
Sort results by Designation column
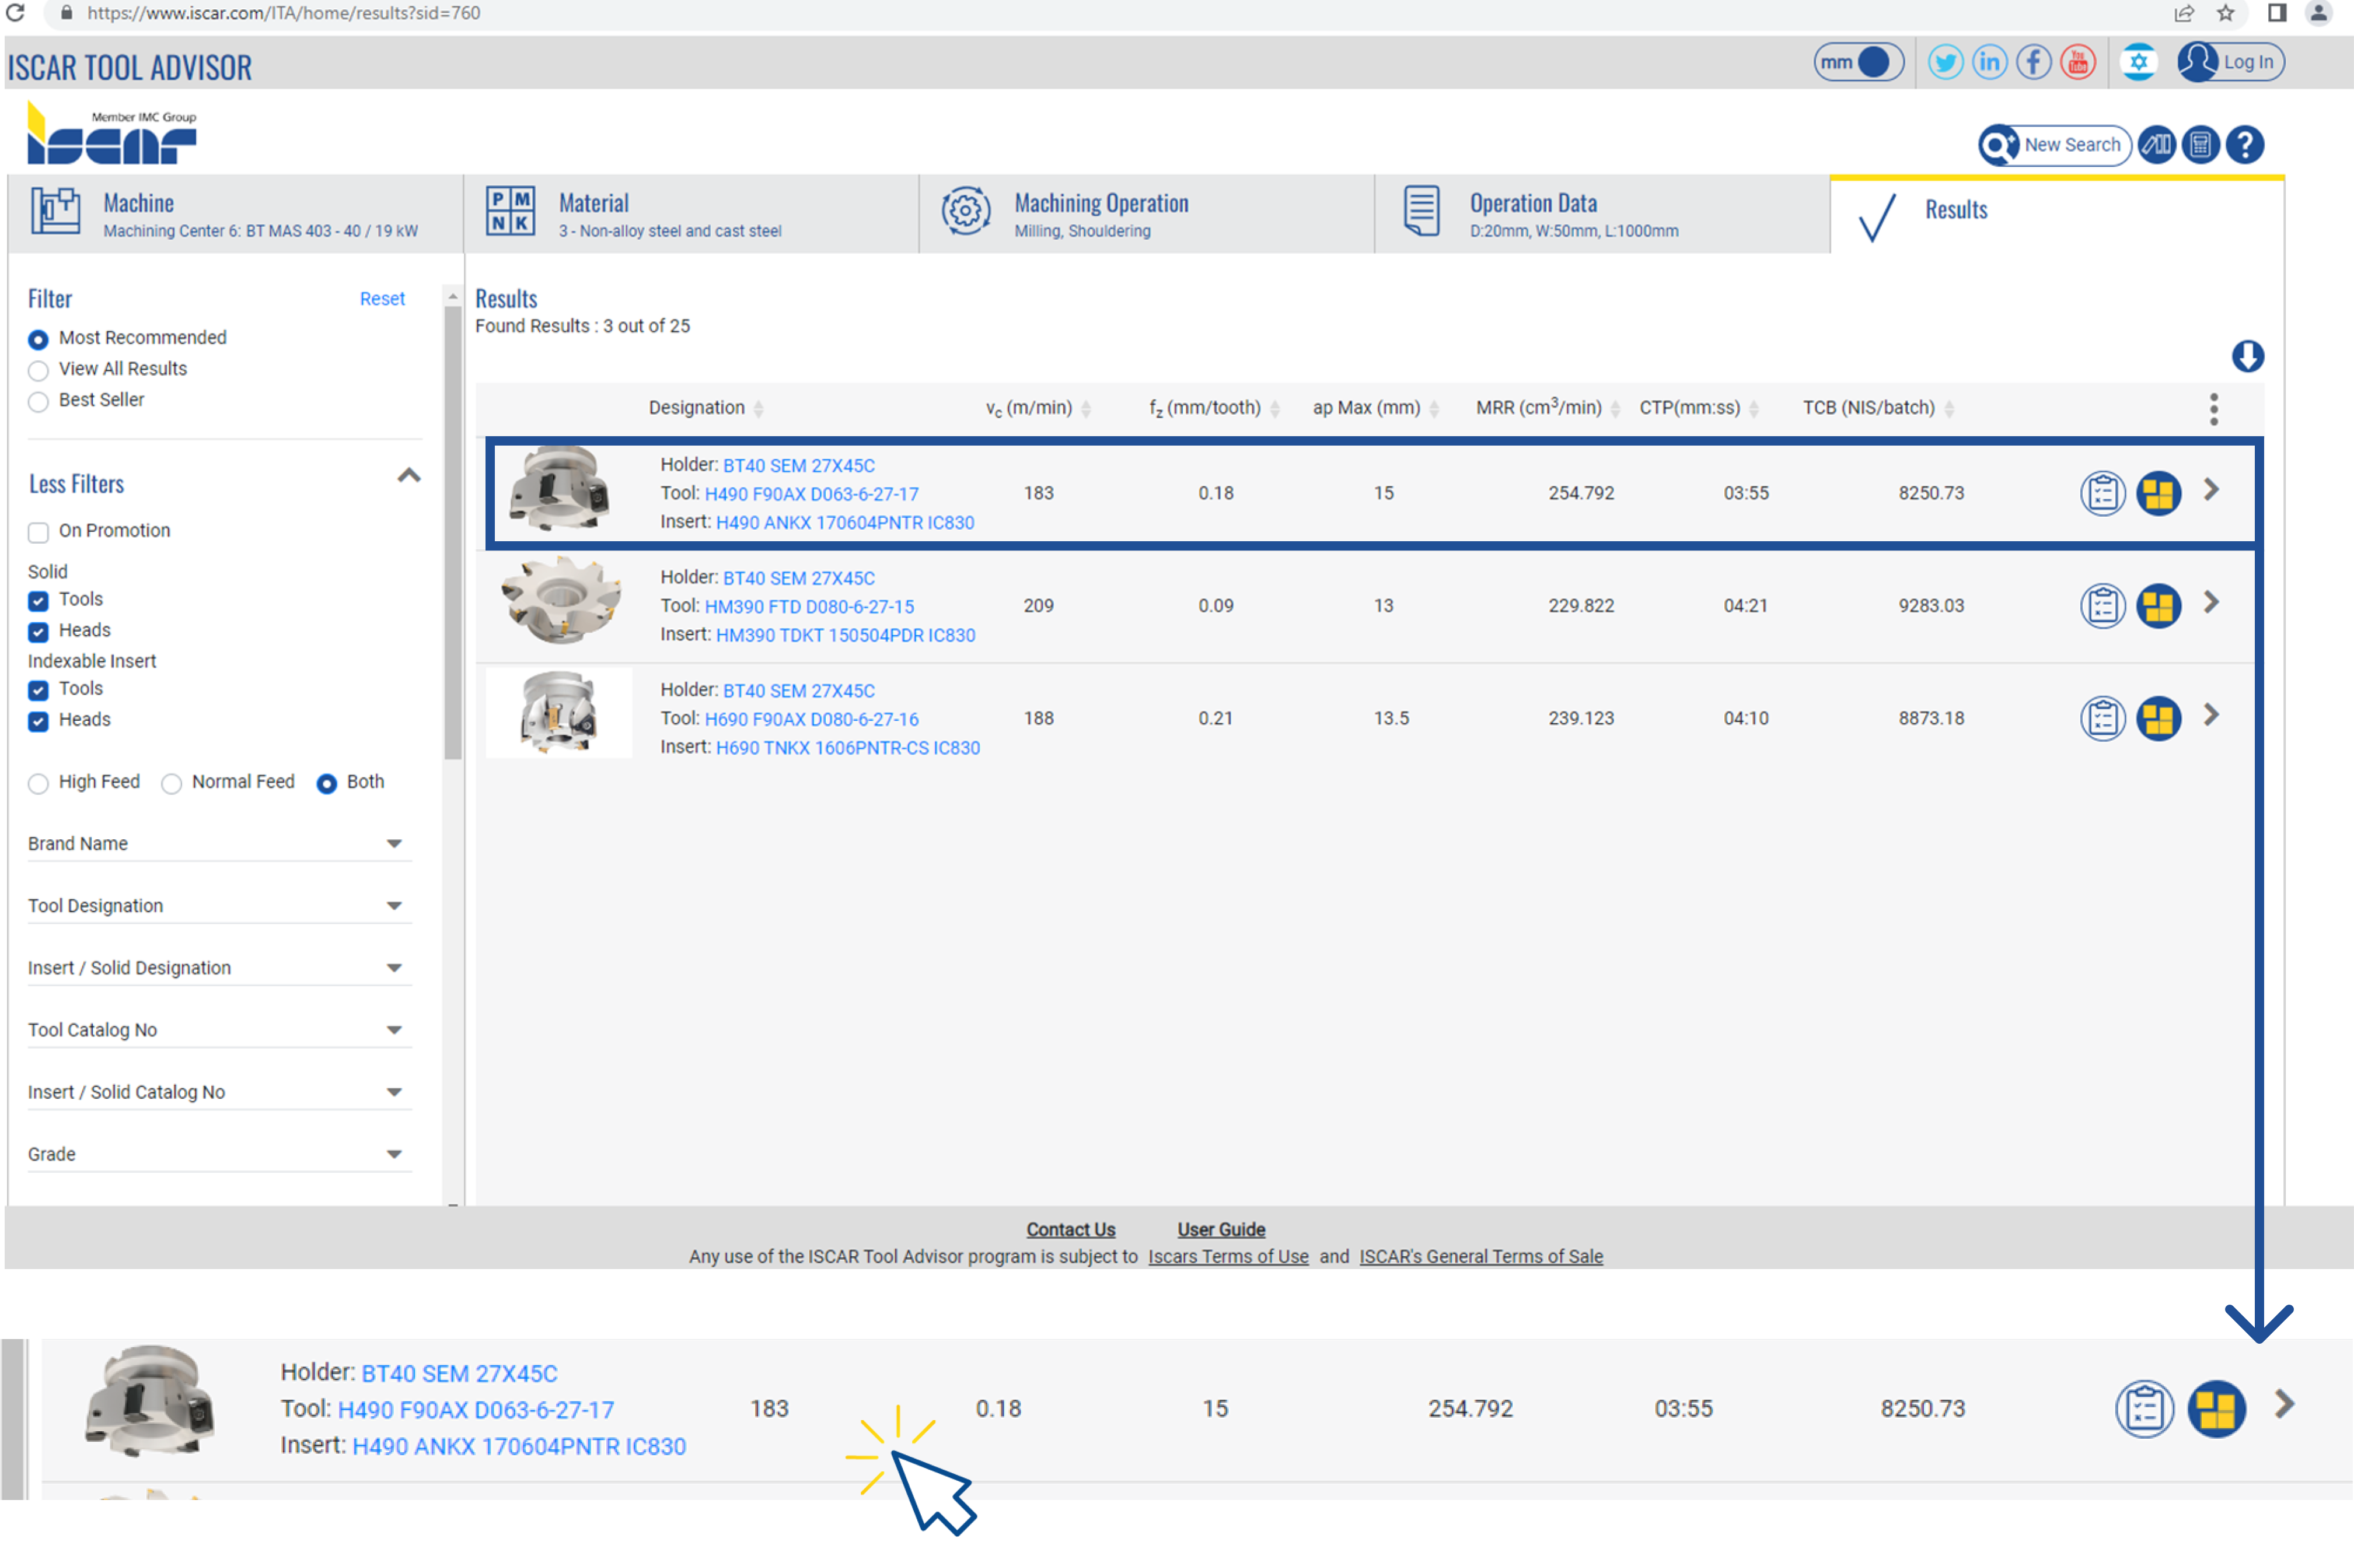point(706,408)
